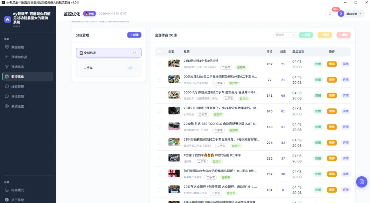Select the checkbox beside 25款2.0T旗舰已经到家了
Screen dimensions: 370x203
point(159,111)
